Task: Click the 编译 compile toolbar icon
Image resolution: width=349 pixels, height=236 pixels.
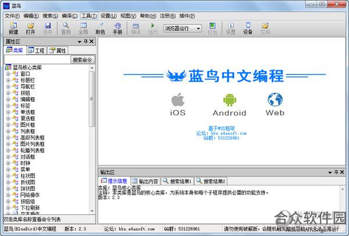Action: coord(136,28)
